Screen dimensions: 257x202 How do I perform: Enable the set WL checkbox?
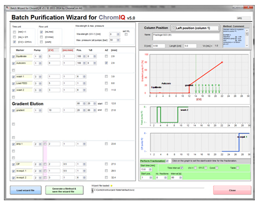(x=126, y=35)
